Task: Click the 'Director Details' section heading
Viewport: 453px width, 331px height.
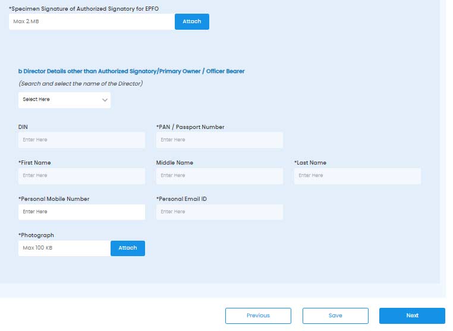Action: pyautogui.click(x=131, y=71)
